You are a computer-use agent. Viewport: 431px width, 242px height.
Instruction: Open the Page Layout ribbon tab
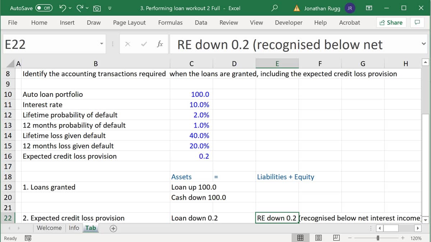point(129,22)
